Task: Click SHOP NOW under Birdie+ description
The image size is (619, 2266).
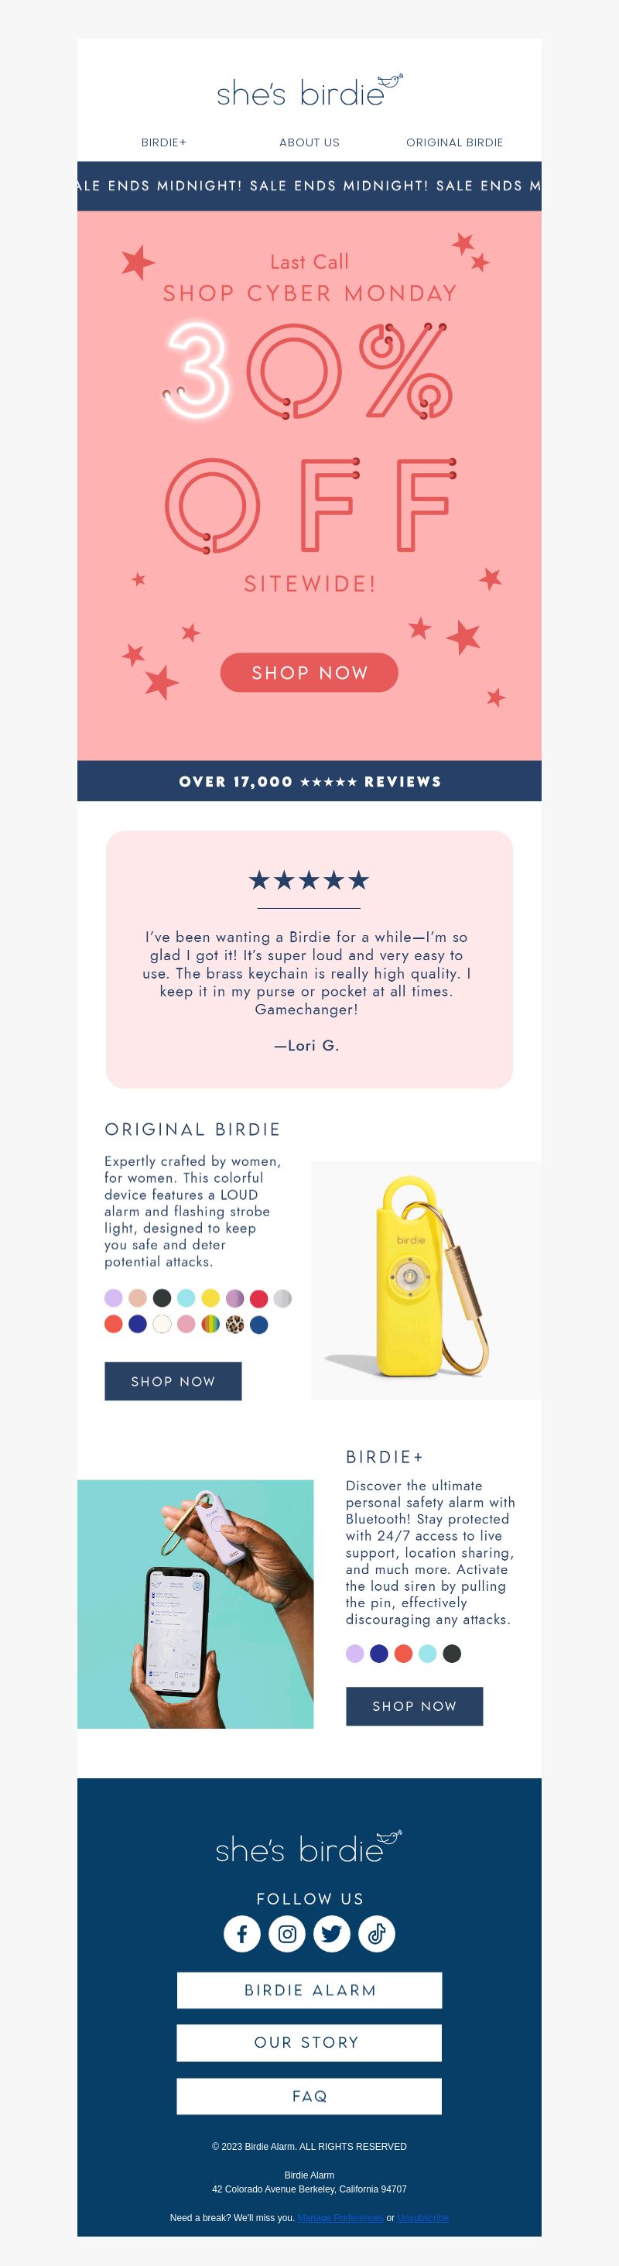Action: [x=414, y=1705]
